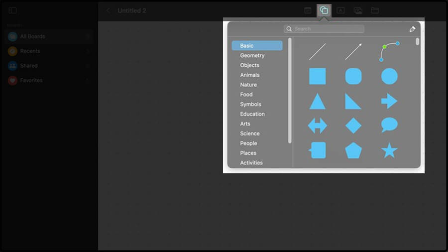
Task: Choose the speech bubble shape
Action: pos(389,125)
